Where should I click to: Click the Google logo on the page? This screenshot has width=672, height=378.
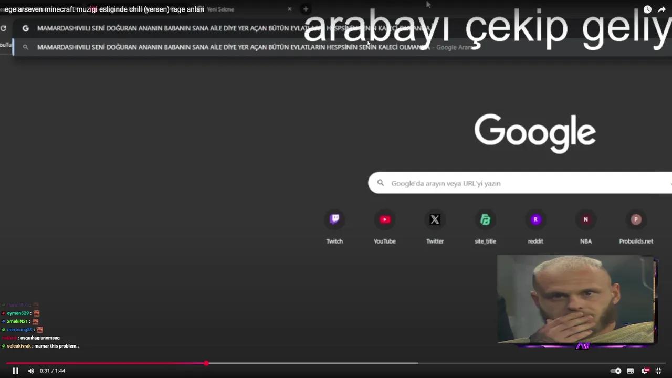point(535,133)
